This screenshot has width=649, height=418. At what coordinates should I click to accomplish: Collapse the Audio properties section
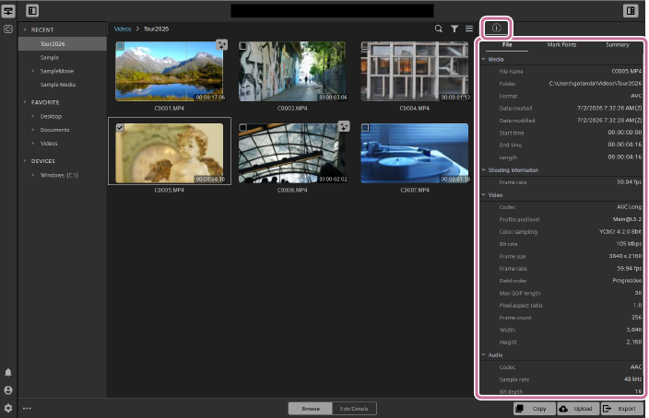pos(483,354)
